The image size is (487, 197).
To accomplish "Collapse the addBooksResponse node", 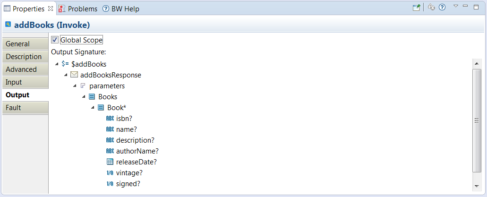I will pos(66,75).
